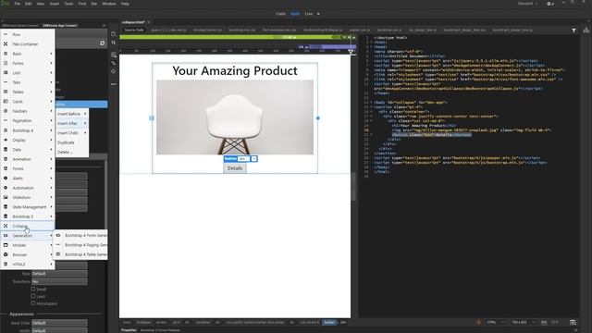This screenshot has height=333, width=592.
Task: Click the Slideshow menu icon
Action: coord(6,197)
